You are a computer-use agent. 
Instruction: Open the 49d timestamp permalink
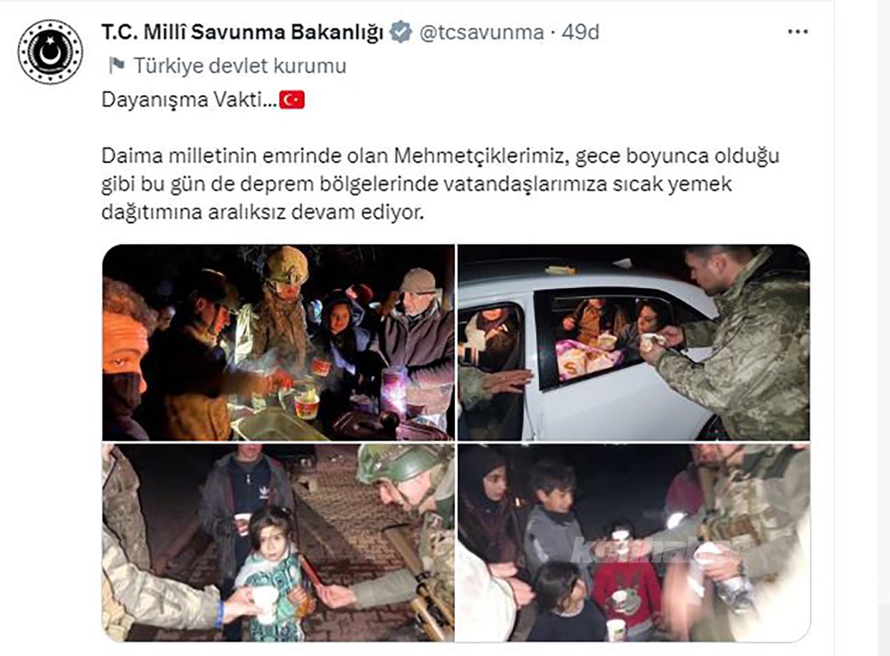point(580,32)
